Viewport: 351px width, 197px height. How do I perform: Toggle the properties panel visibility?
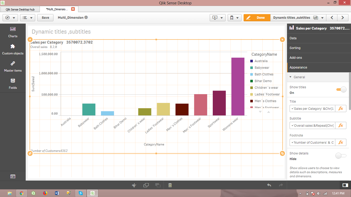345,185
